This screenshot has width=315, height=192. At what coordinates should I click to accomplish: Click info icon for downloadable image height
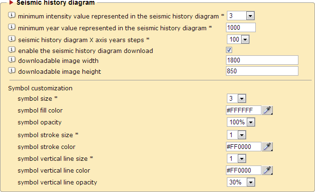(12, 71)
